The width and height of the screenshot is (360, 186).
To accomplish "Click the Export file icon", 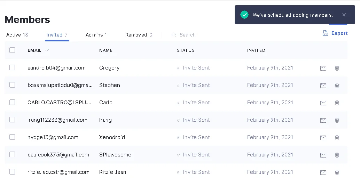I will click(325, 33).
